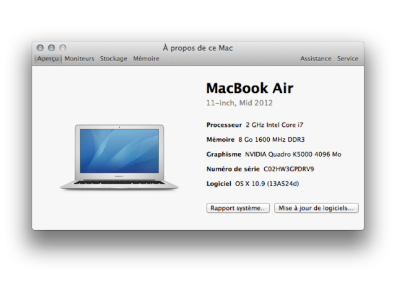Select the Mémoire tab
This screenshot has width=396, height=297.
point(146,59)
